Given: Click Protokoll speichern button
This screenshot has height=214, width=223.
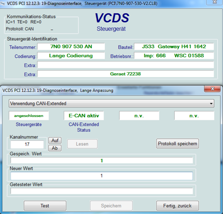Looking at the screenshot, I should (178, 144).
